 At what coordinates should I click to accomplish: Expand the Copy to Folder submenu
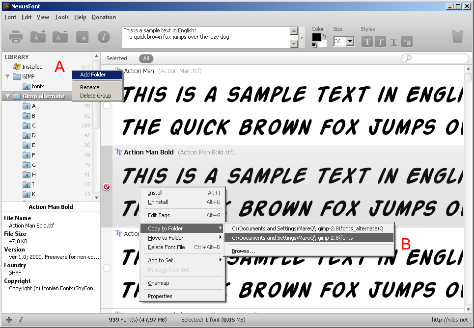click(182, 228)
